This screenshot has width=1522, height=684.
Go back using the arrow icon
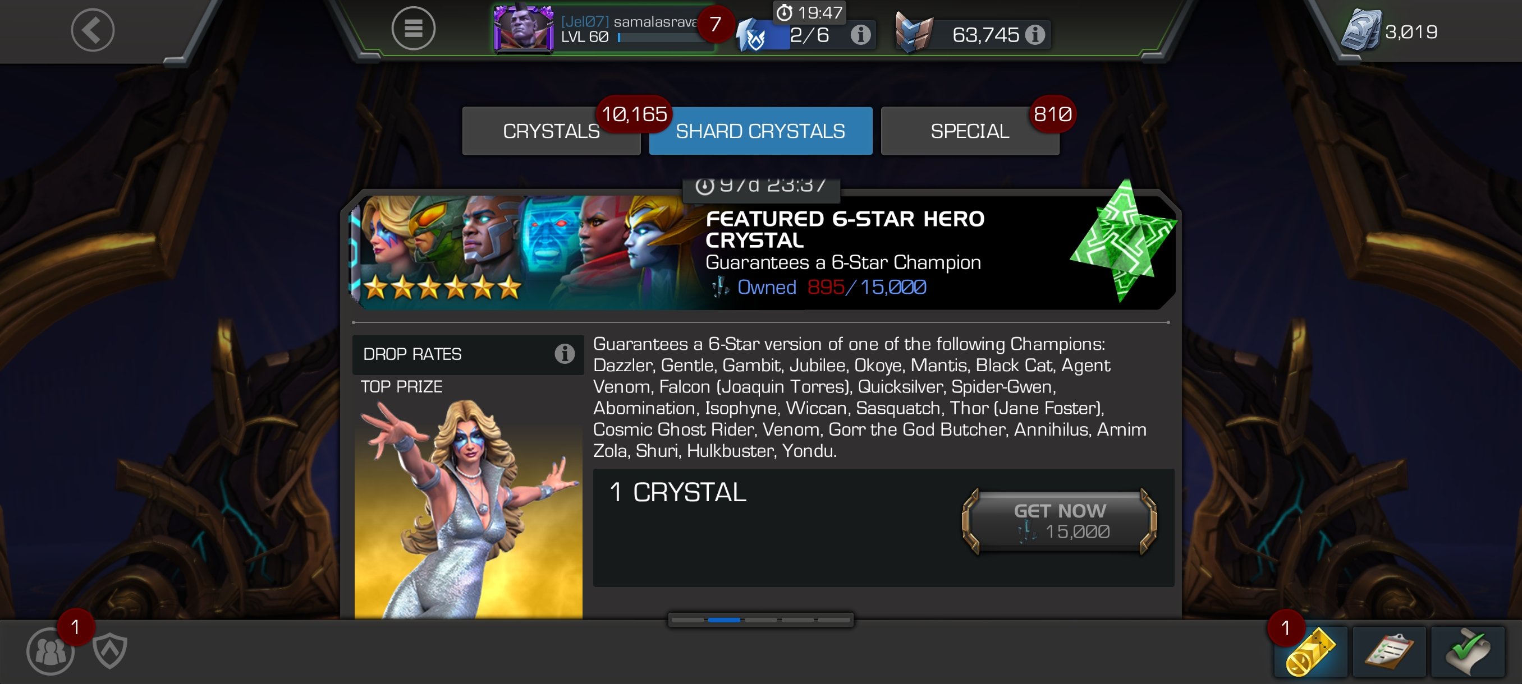92,30
